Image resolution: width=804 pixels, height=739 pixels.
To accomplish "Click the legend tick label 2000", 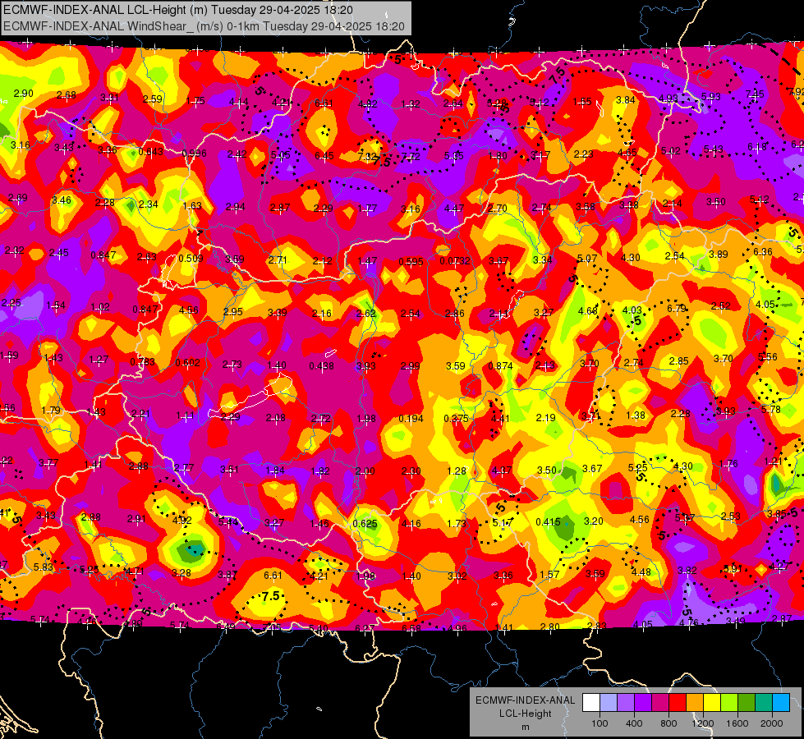I will 771,723.
